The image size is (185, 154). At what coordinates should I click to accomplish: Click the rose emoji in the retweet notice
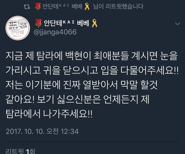pos(38,7)
